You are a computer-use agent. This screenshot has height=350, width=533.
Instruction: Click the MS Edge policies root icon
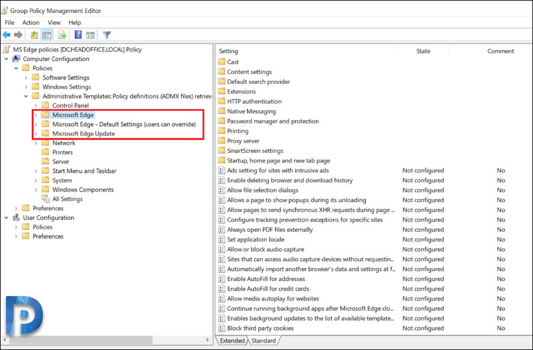6,50
